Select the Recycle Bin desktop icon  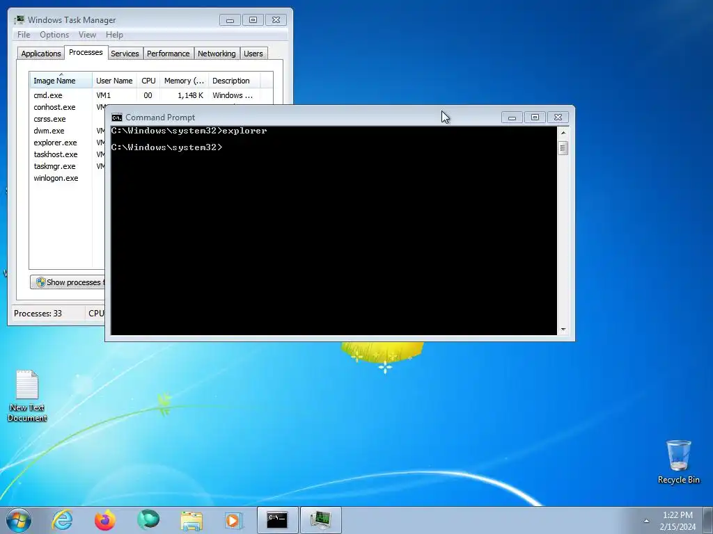tap(678, 462)
